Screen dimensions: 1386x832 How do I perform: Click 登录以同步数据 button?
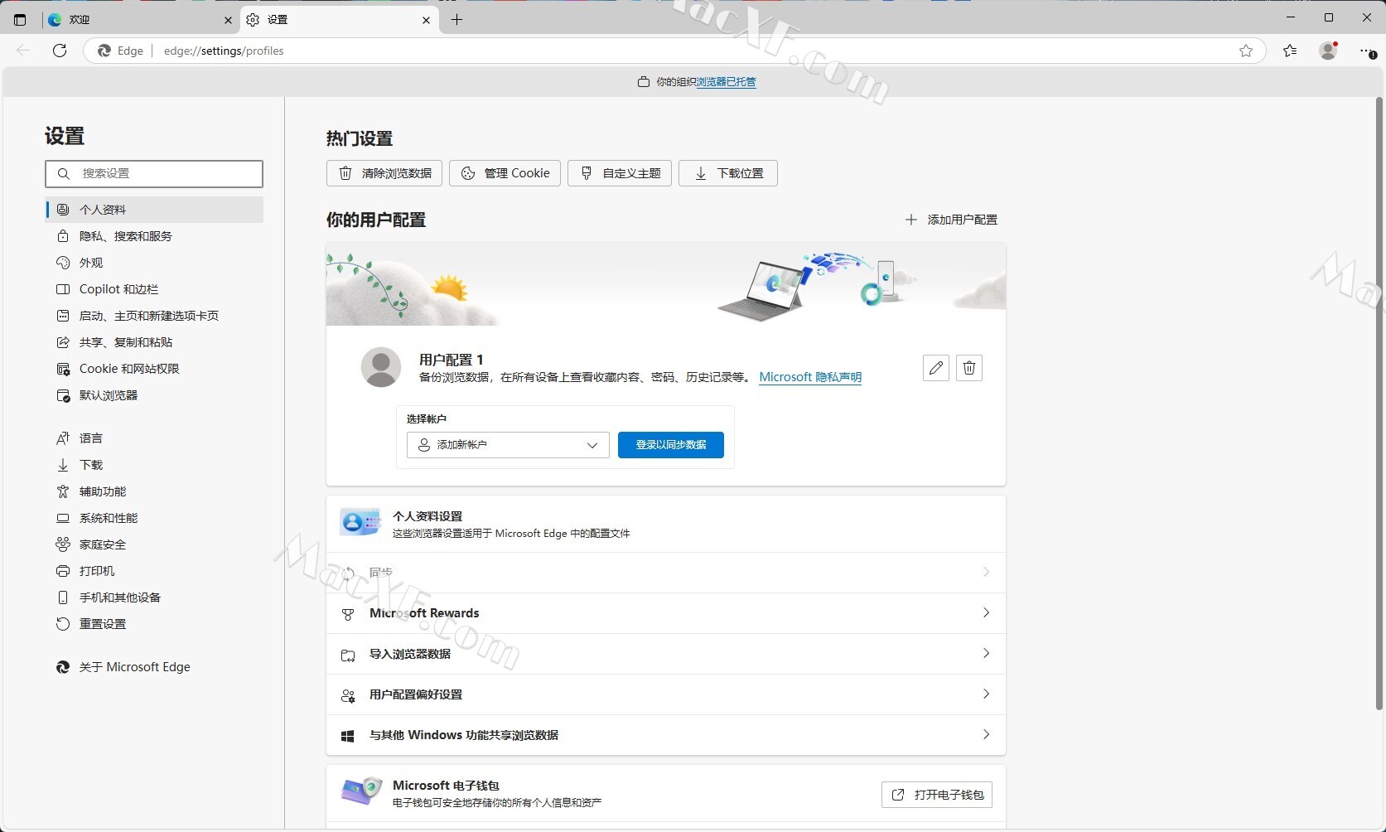coord(671,445)
